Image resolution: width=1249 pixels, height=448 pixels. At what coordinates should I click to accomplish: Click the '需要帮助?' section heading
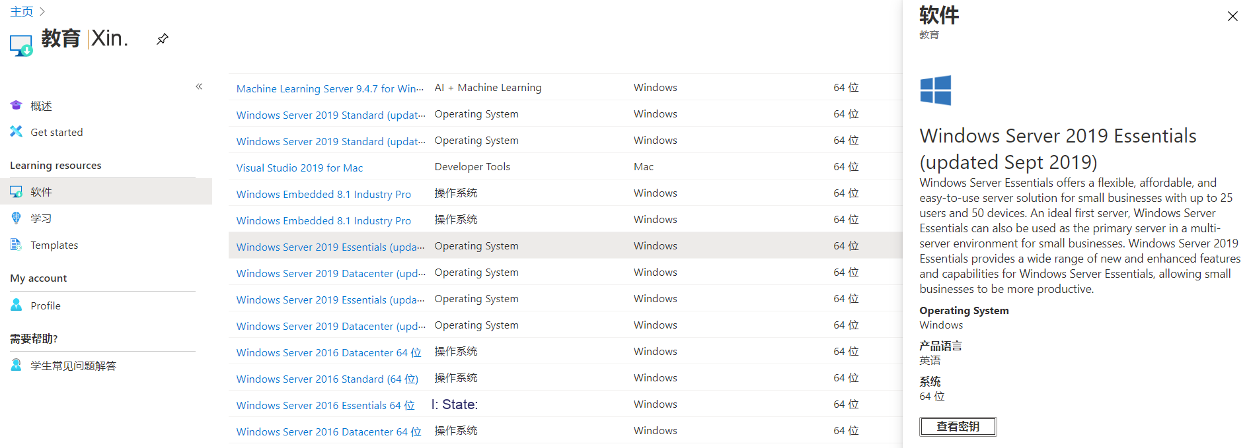coord(34,338)
